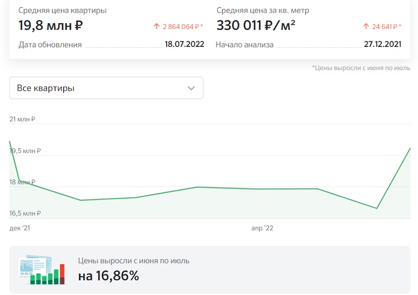Click the '21 млн ₽' axis label
This screenshot has width=418, height=295.
(x=22, y=119)
